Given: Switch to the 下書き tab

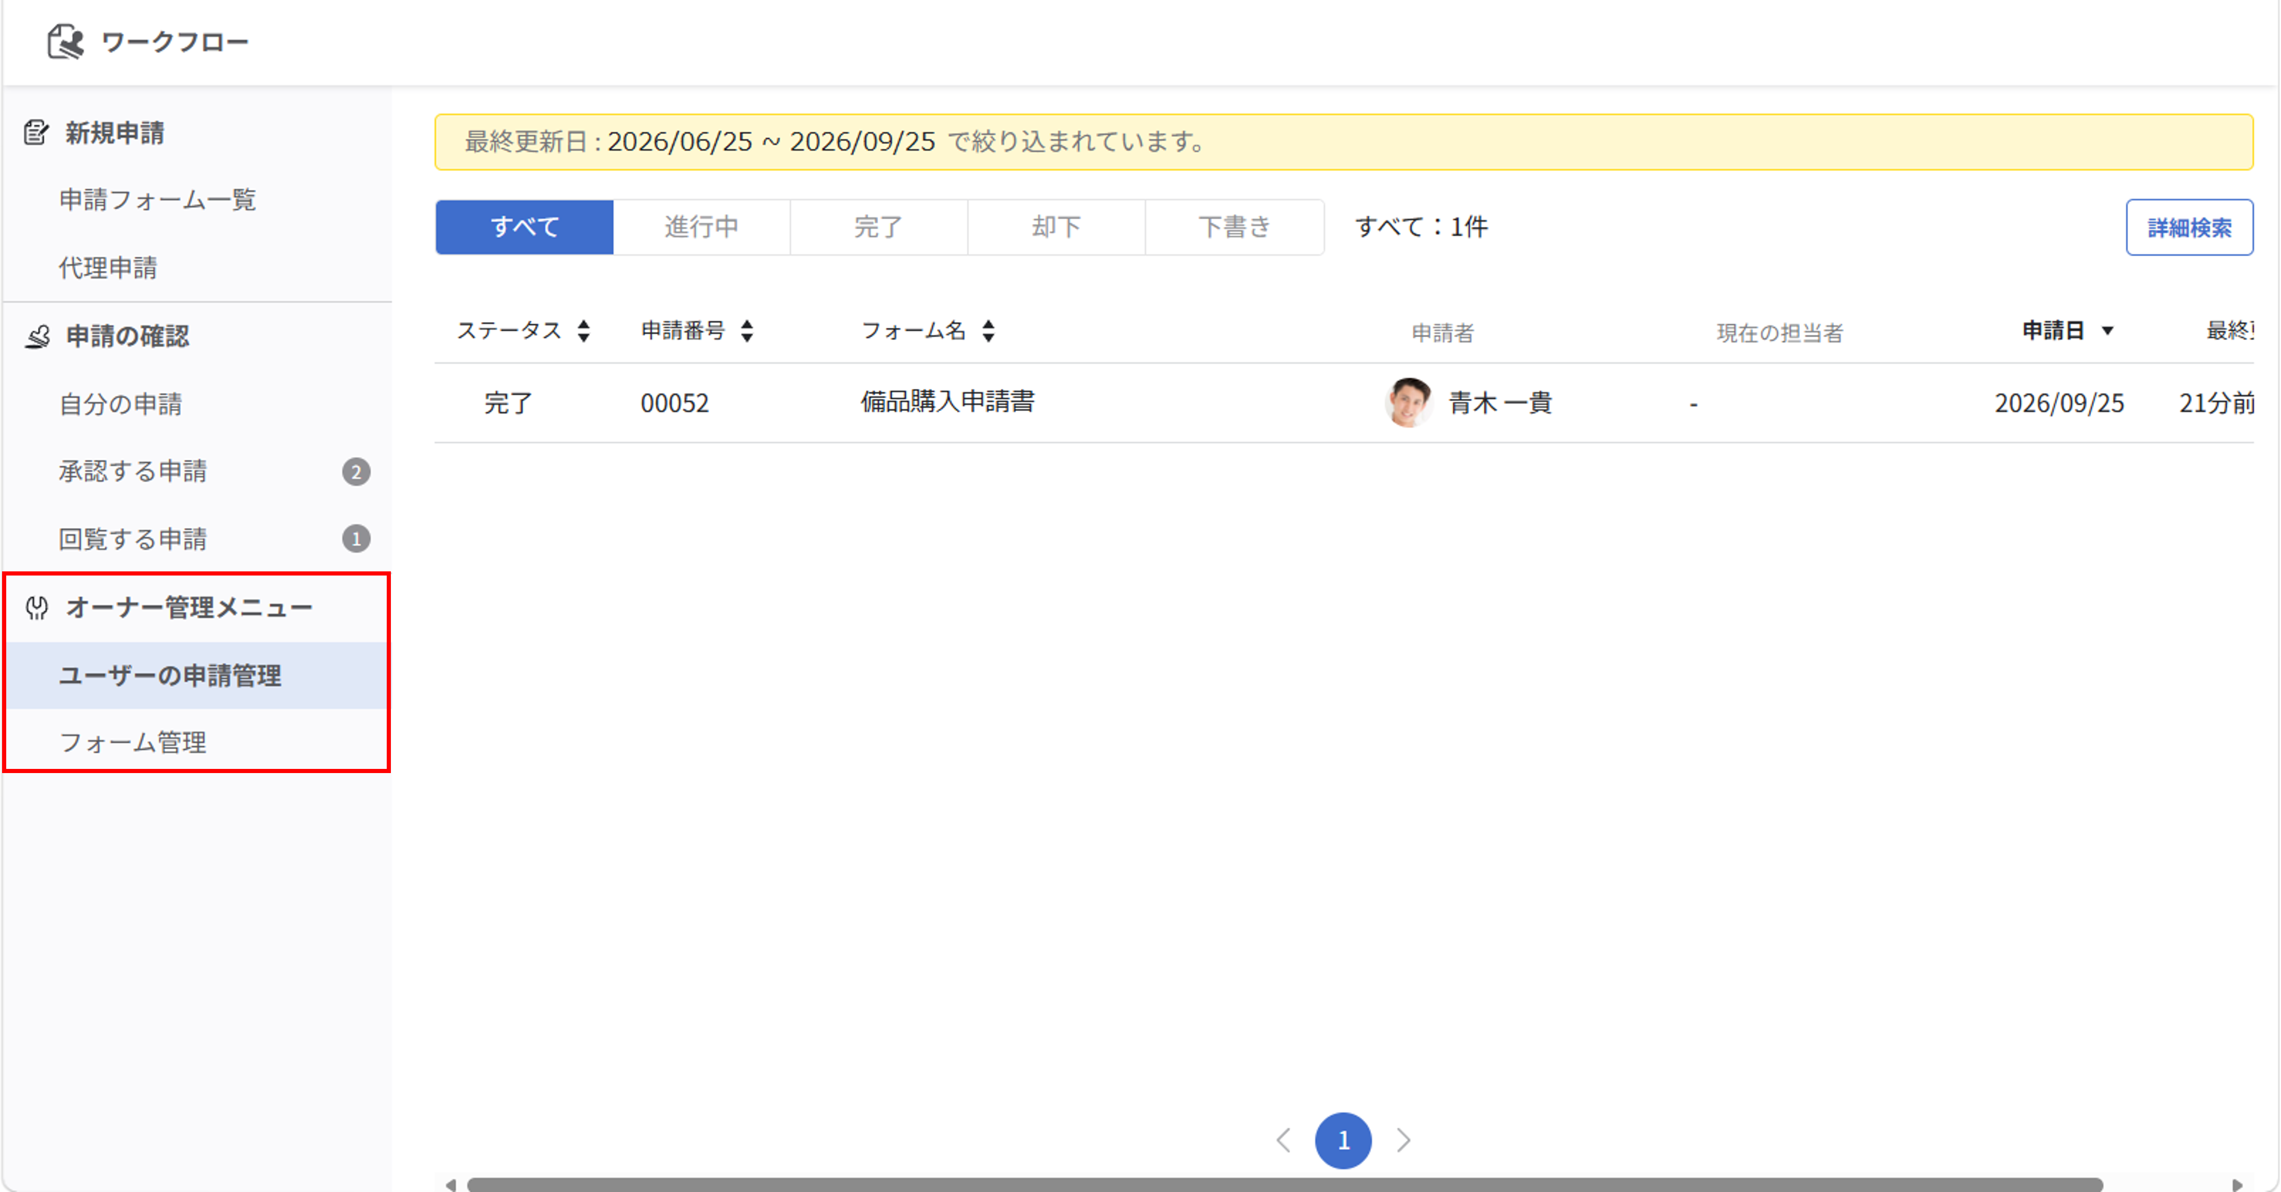Looking at the screenshot, I should click(x=1234, y=227).
